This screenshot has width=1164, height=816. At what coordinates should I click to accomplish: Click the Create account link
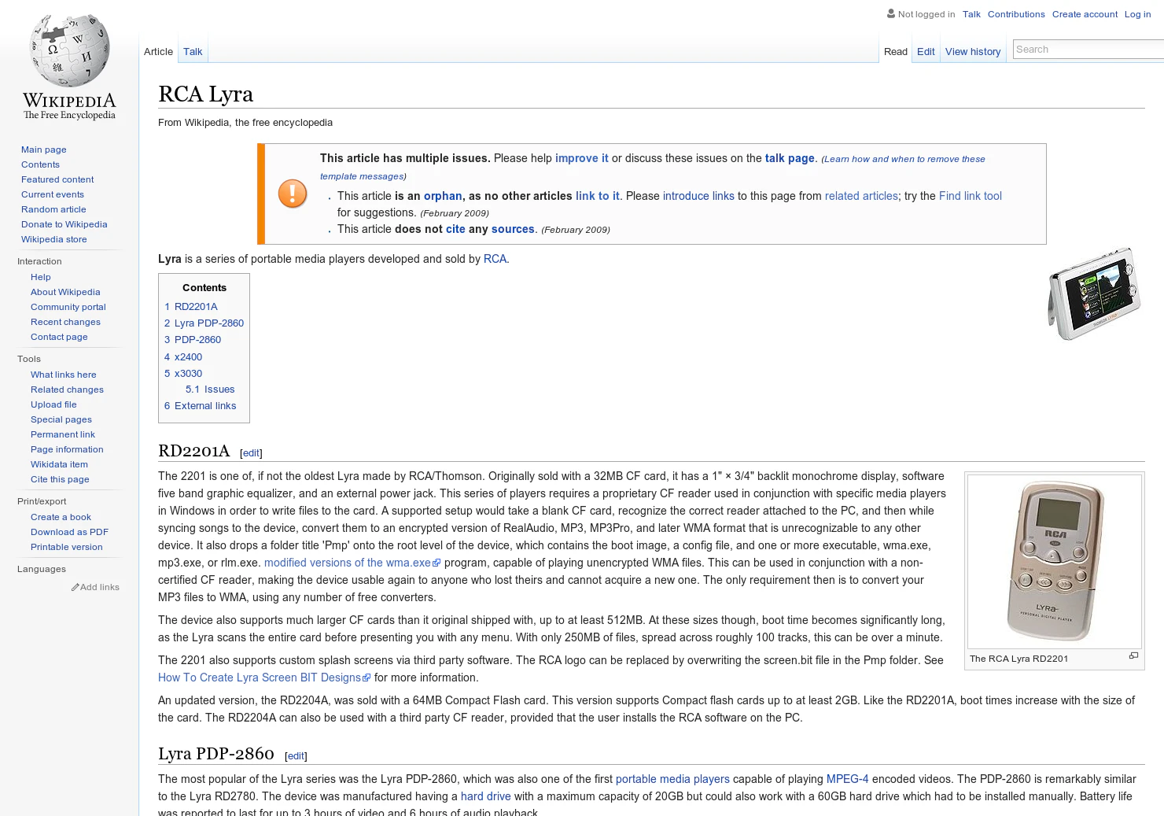point(1085,14)
